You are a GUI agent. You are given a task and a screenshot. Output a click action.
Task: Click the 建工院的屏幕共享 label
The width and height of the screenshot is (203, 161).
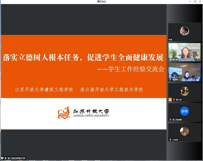[x=16, y=158]
